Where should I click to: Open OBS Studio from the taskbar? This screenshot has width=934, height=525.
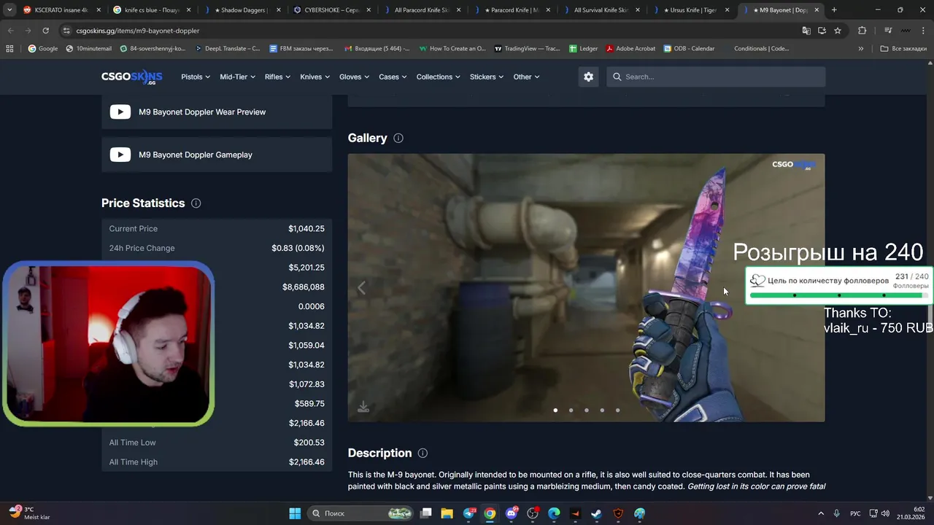(x=533, y=513)
